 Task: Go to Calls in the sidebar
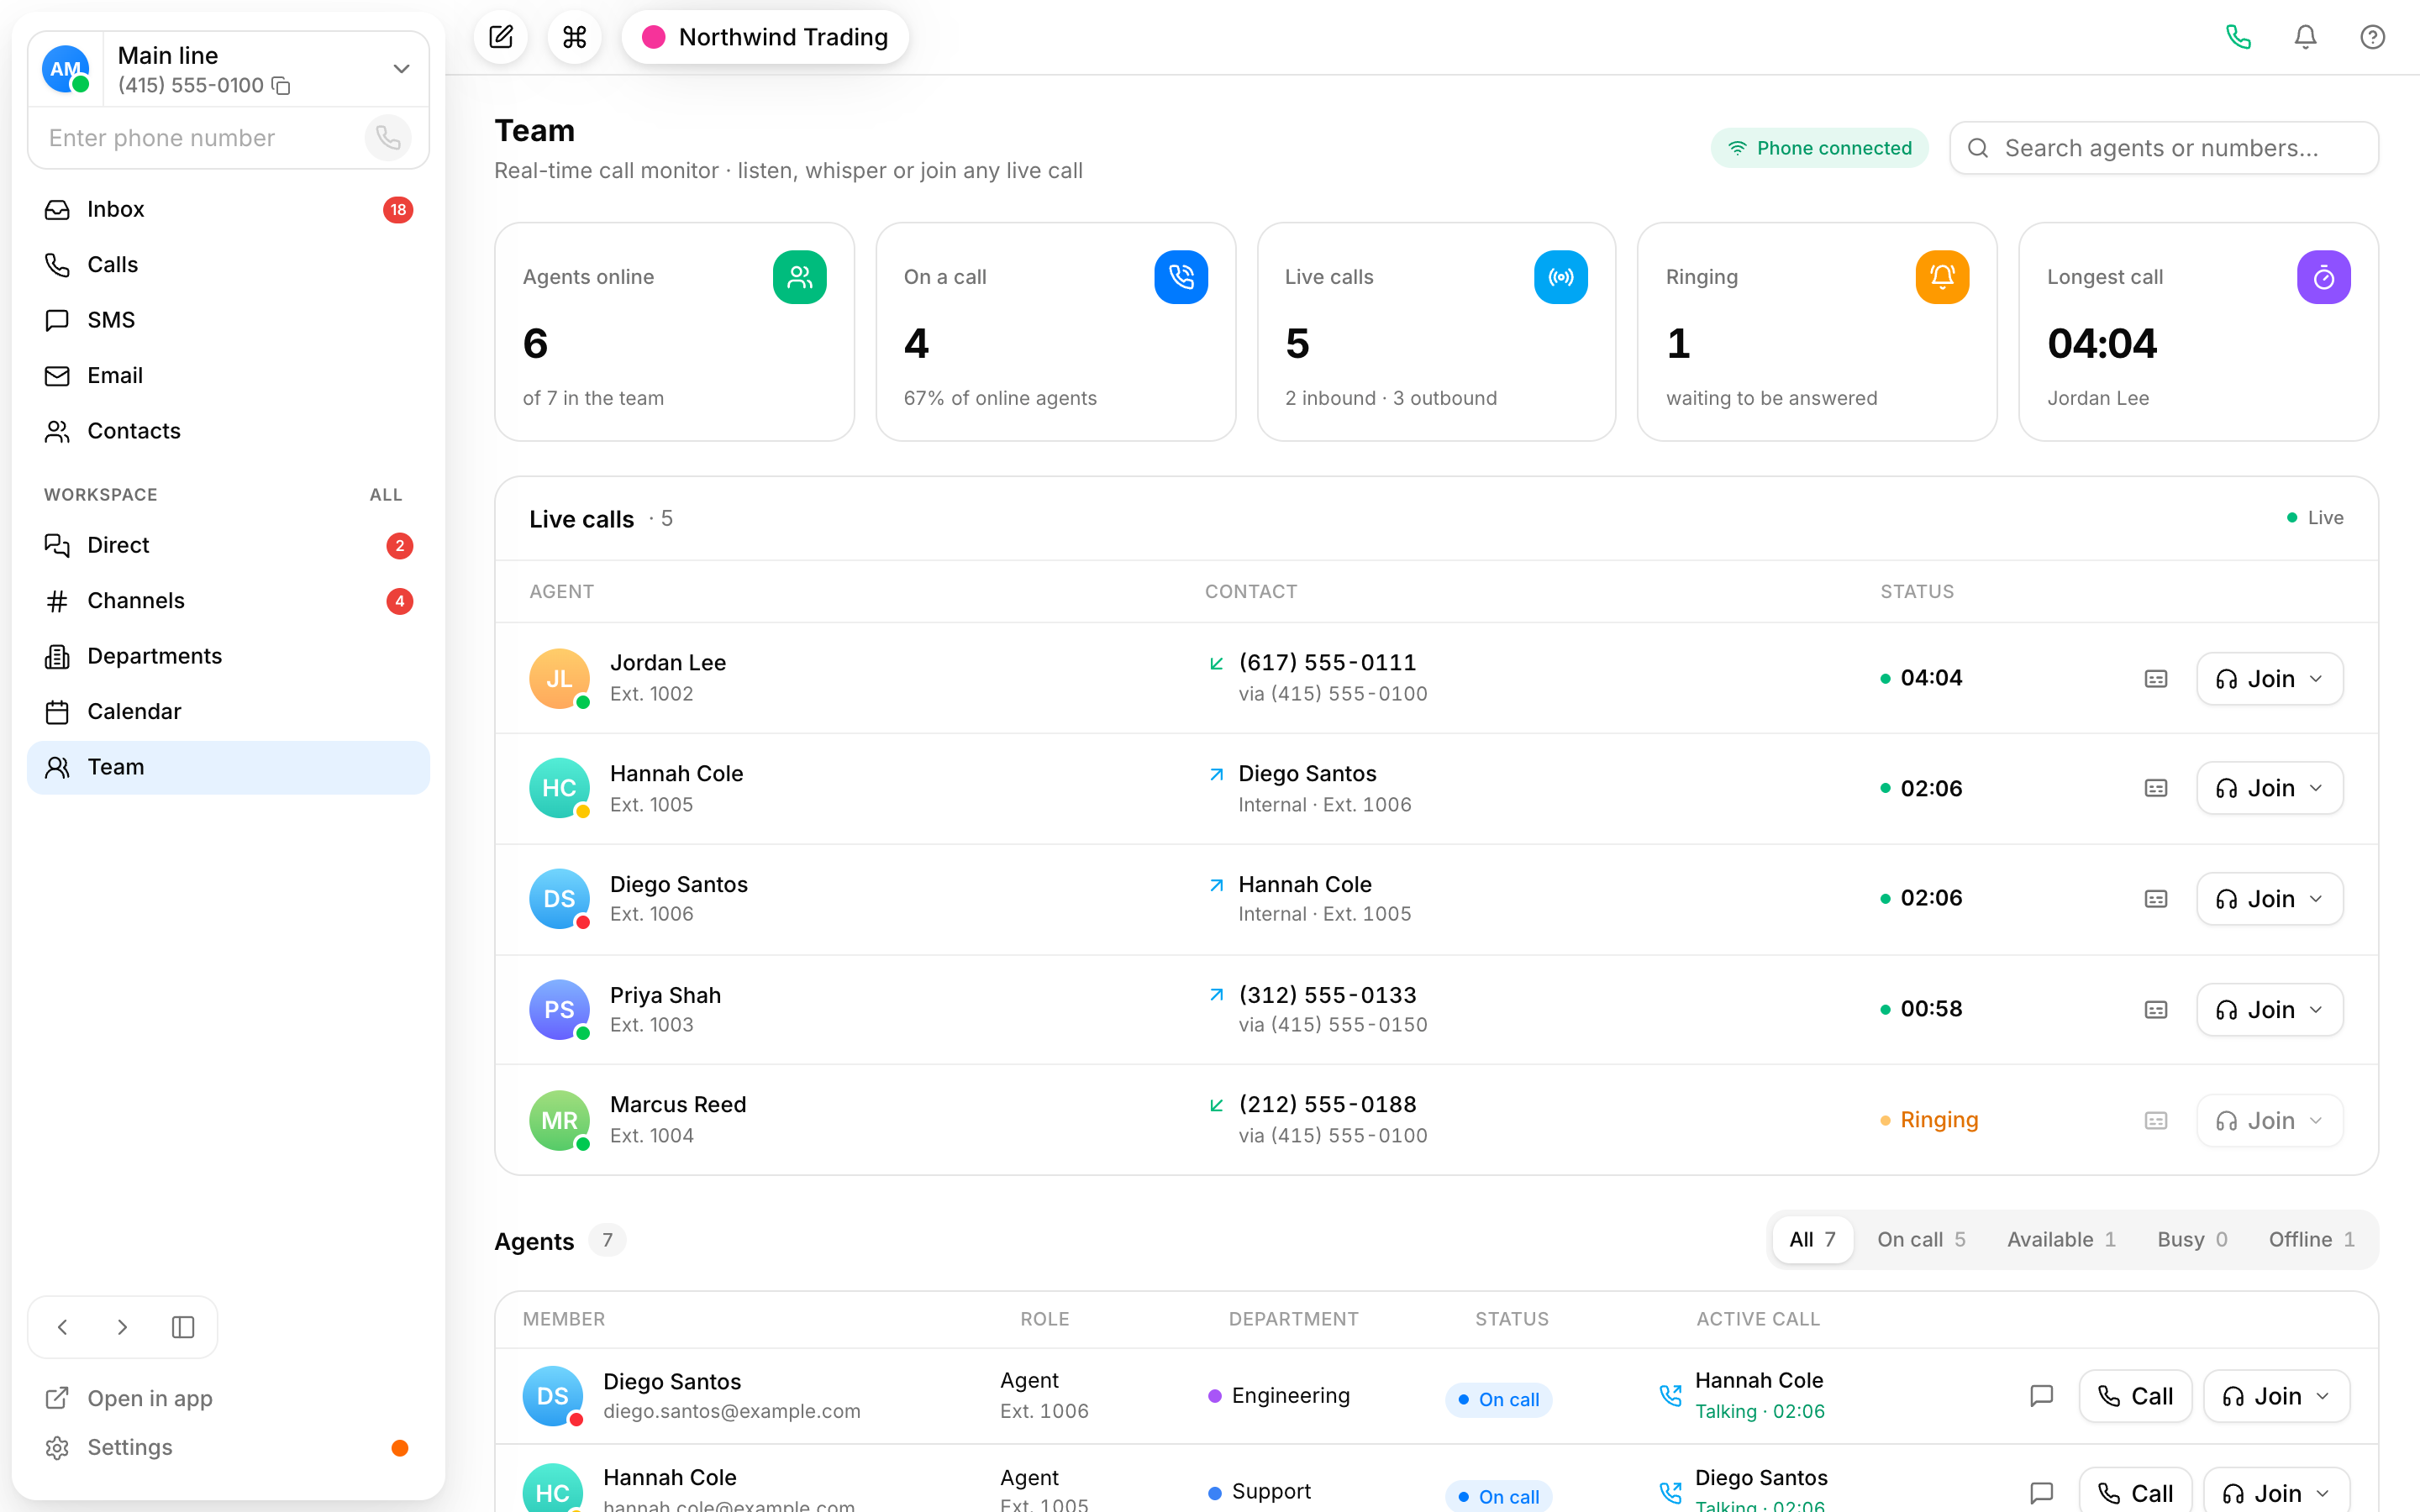pos(229,265)
